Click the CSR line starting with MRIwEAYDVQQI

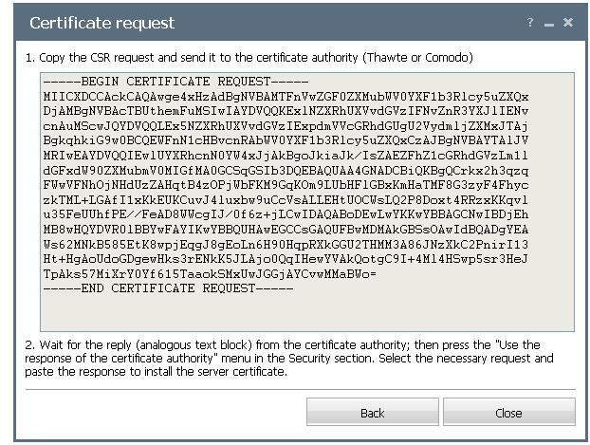pos(286,156)
